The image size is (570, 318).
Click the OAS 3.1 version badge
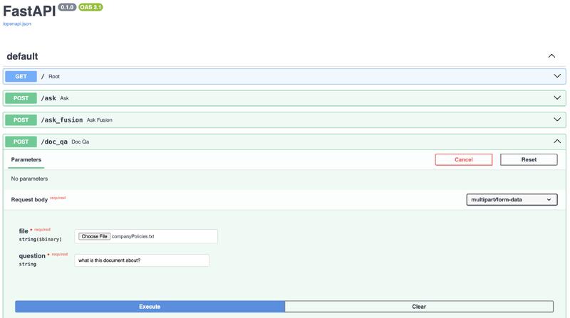[x=91, y=7]
